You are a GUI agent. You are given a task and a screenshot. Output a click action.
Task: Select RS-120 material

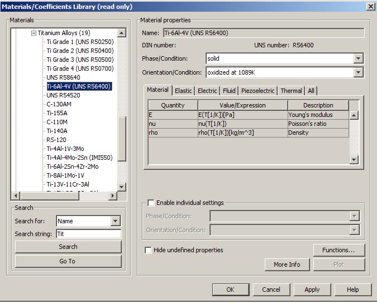pyautogui.click(x=56, y=140)
